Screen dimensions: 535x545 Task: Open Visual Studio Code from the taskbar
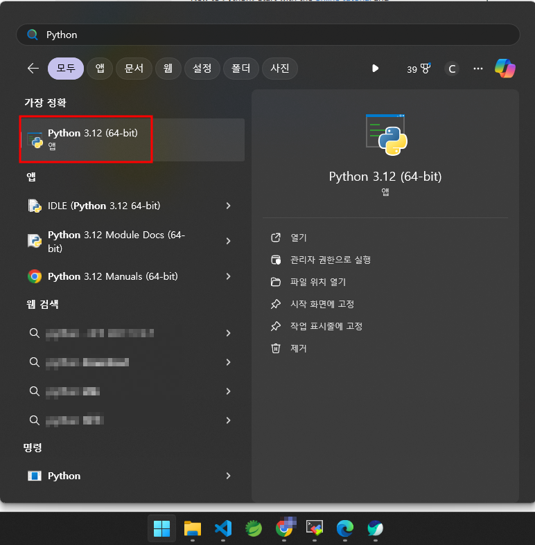pos(223,528)
